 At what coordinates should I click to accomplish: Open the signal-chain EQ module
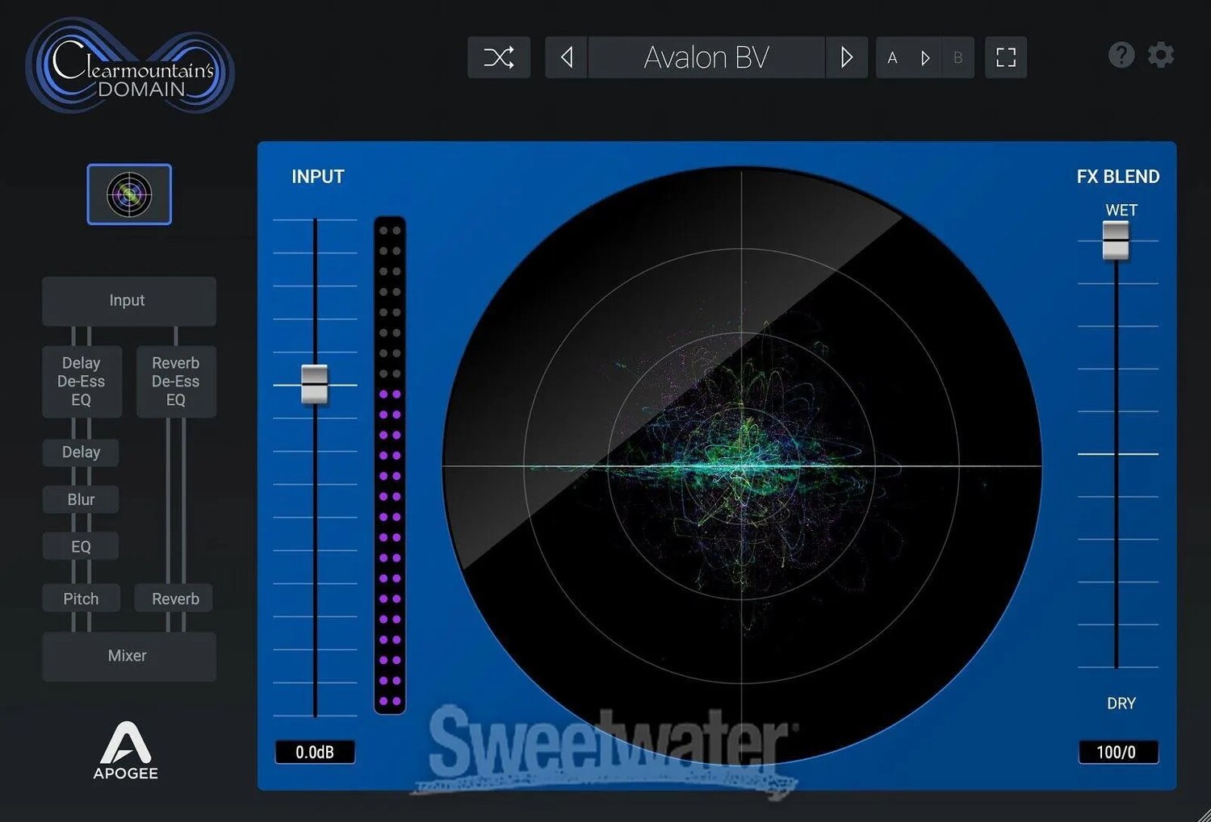tap(81, 547)
